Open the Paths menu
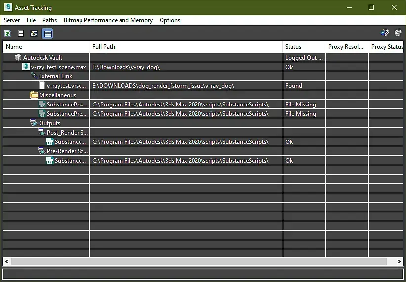406x282 pixels. pos(50,20)
